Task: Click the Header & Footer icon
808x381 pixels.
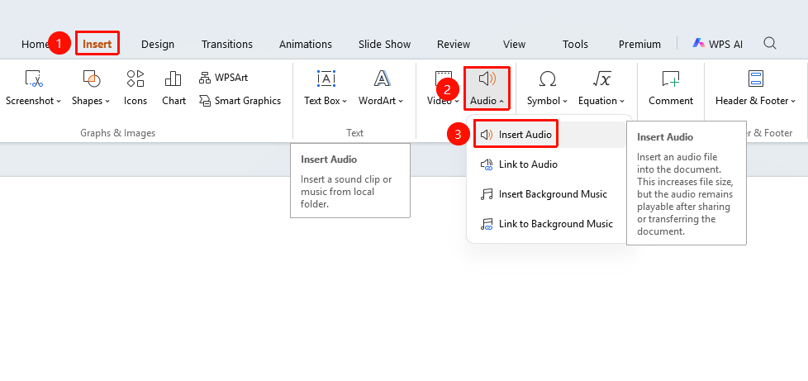Action: click(755, 79)
